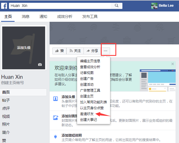
Task: Toggle the three-dot more options button
Action: click(106, 51)
